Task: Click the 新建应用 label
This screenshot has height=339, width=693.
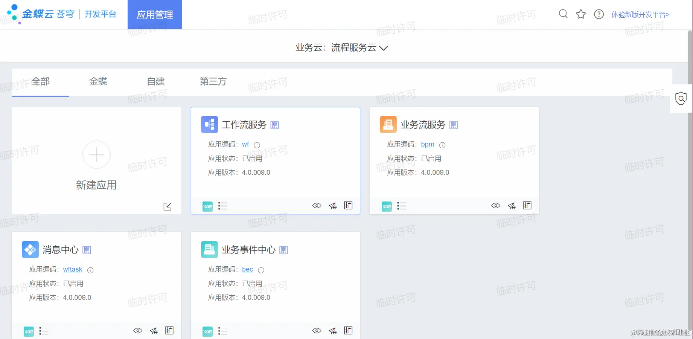Action: pos(96,185)
